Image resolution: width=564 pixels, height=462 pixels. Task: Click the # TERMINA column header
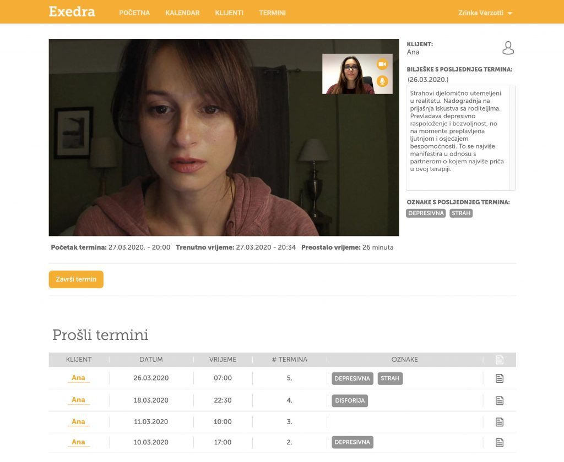tap(290, 360)
